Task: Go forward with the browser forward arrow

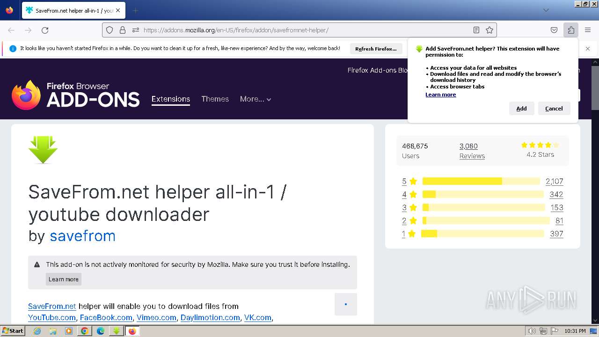Action: coord(28,30)
